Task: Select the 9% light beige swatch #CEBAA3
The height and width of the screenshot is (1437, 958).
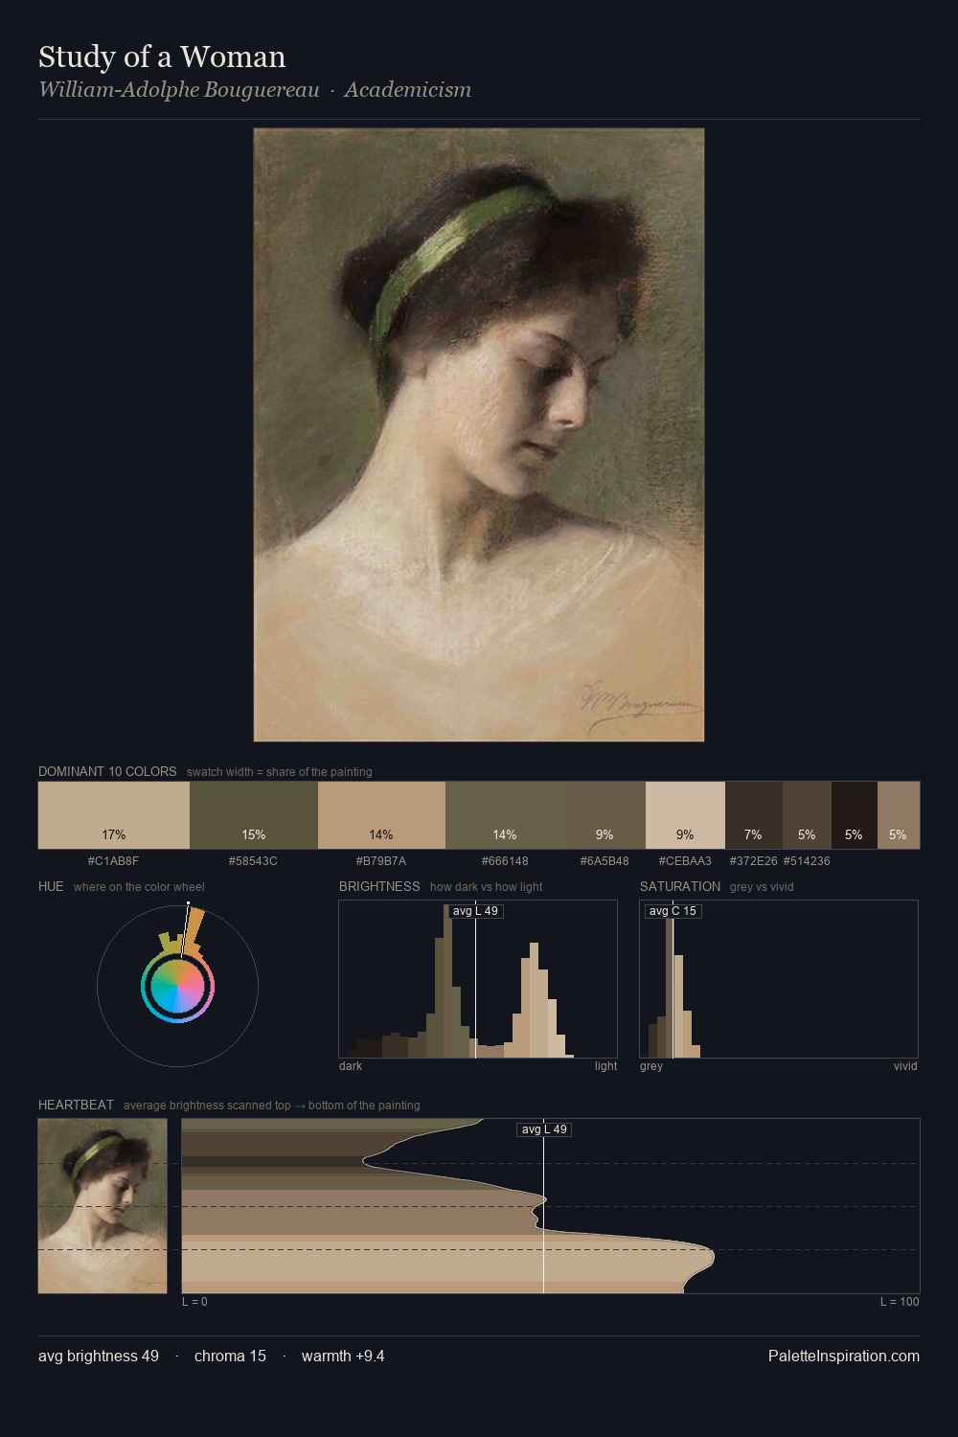Action: 685,815
